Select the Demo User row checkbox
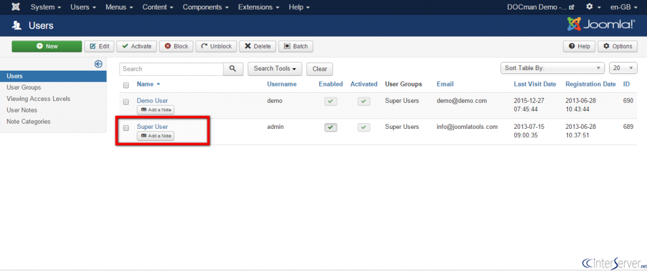 126,102
